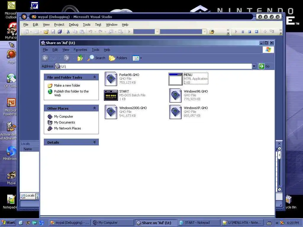
Task: Open solution configuration combo box
Action: pos(146,31)
